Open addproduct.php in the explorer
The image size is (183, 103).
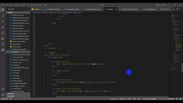(x=18, y=15)
